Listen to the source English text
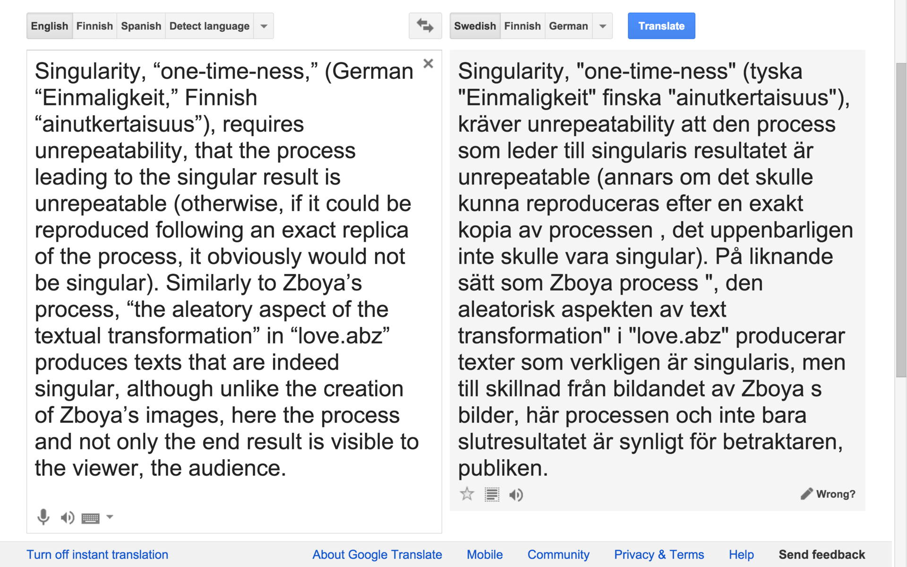Image resolution: width=907 pixels, height=567 pixels. tap(67, 518)
